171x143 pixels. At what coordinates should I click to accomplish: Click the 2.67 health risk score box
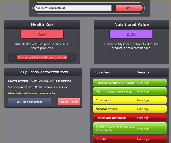(42, 34)
